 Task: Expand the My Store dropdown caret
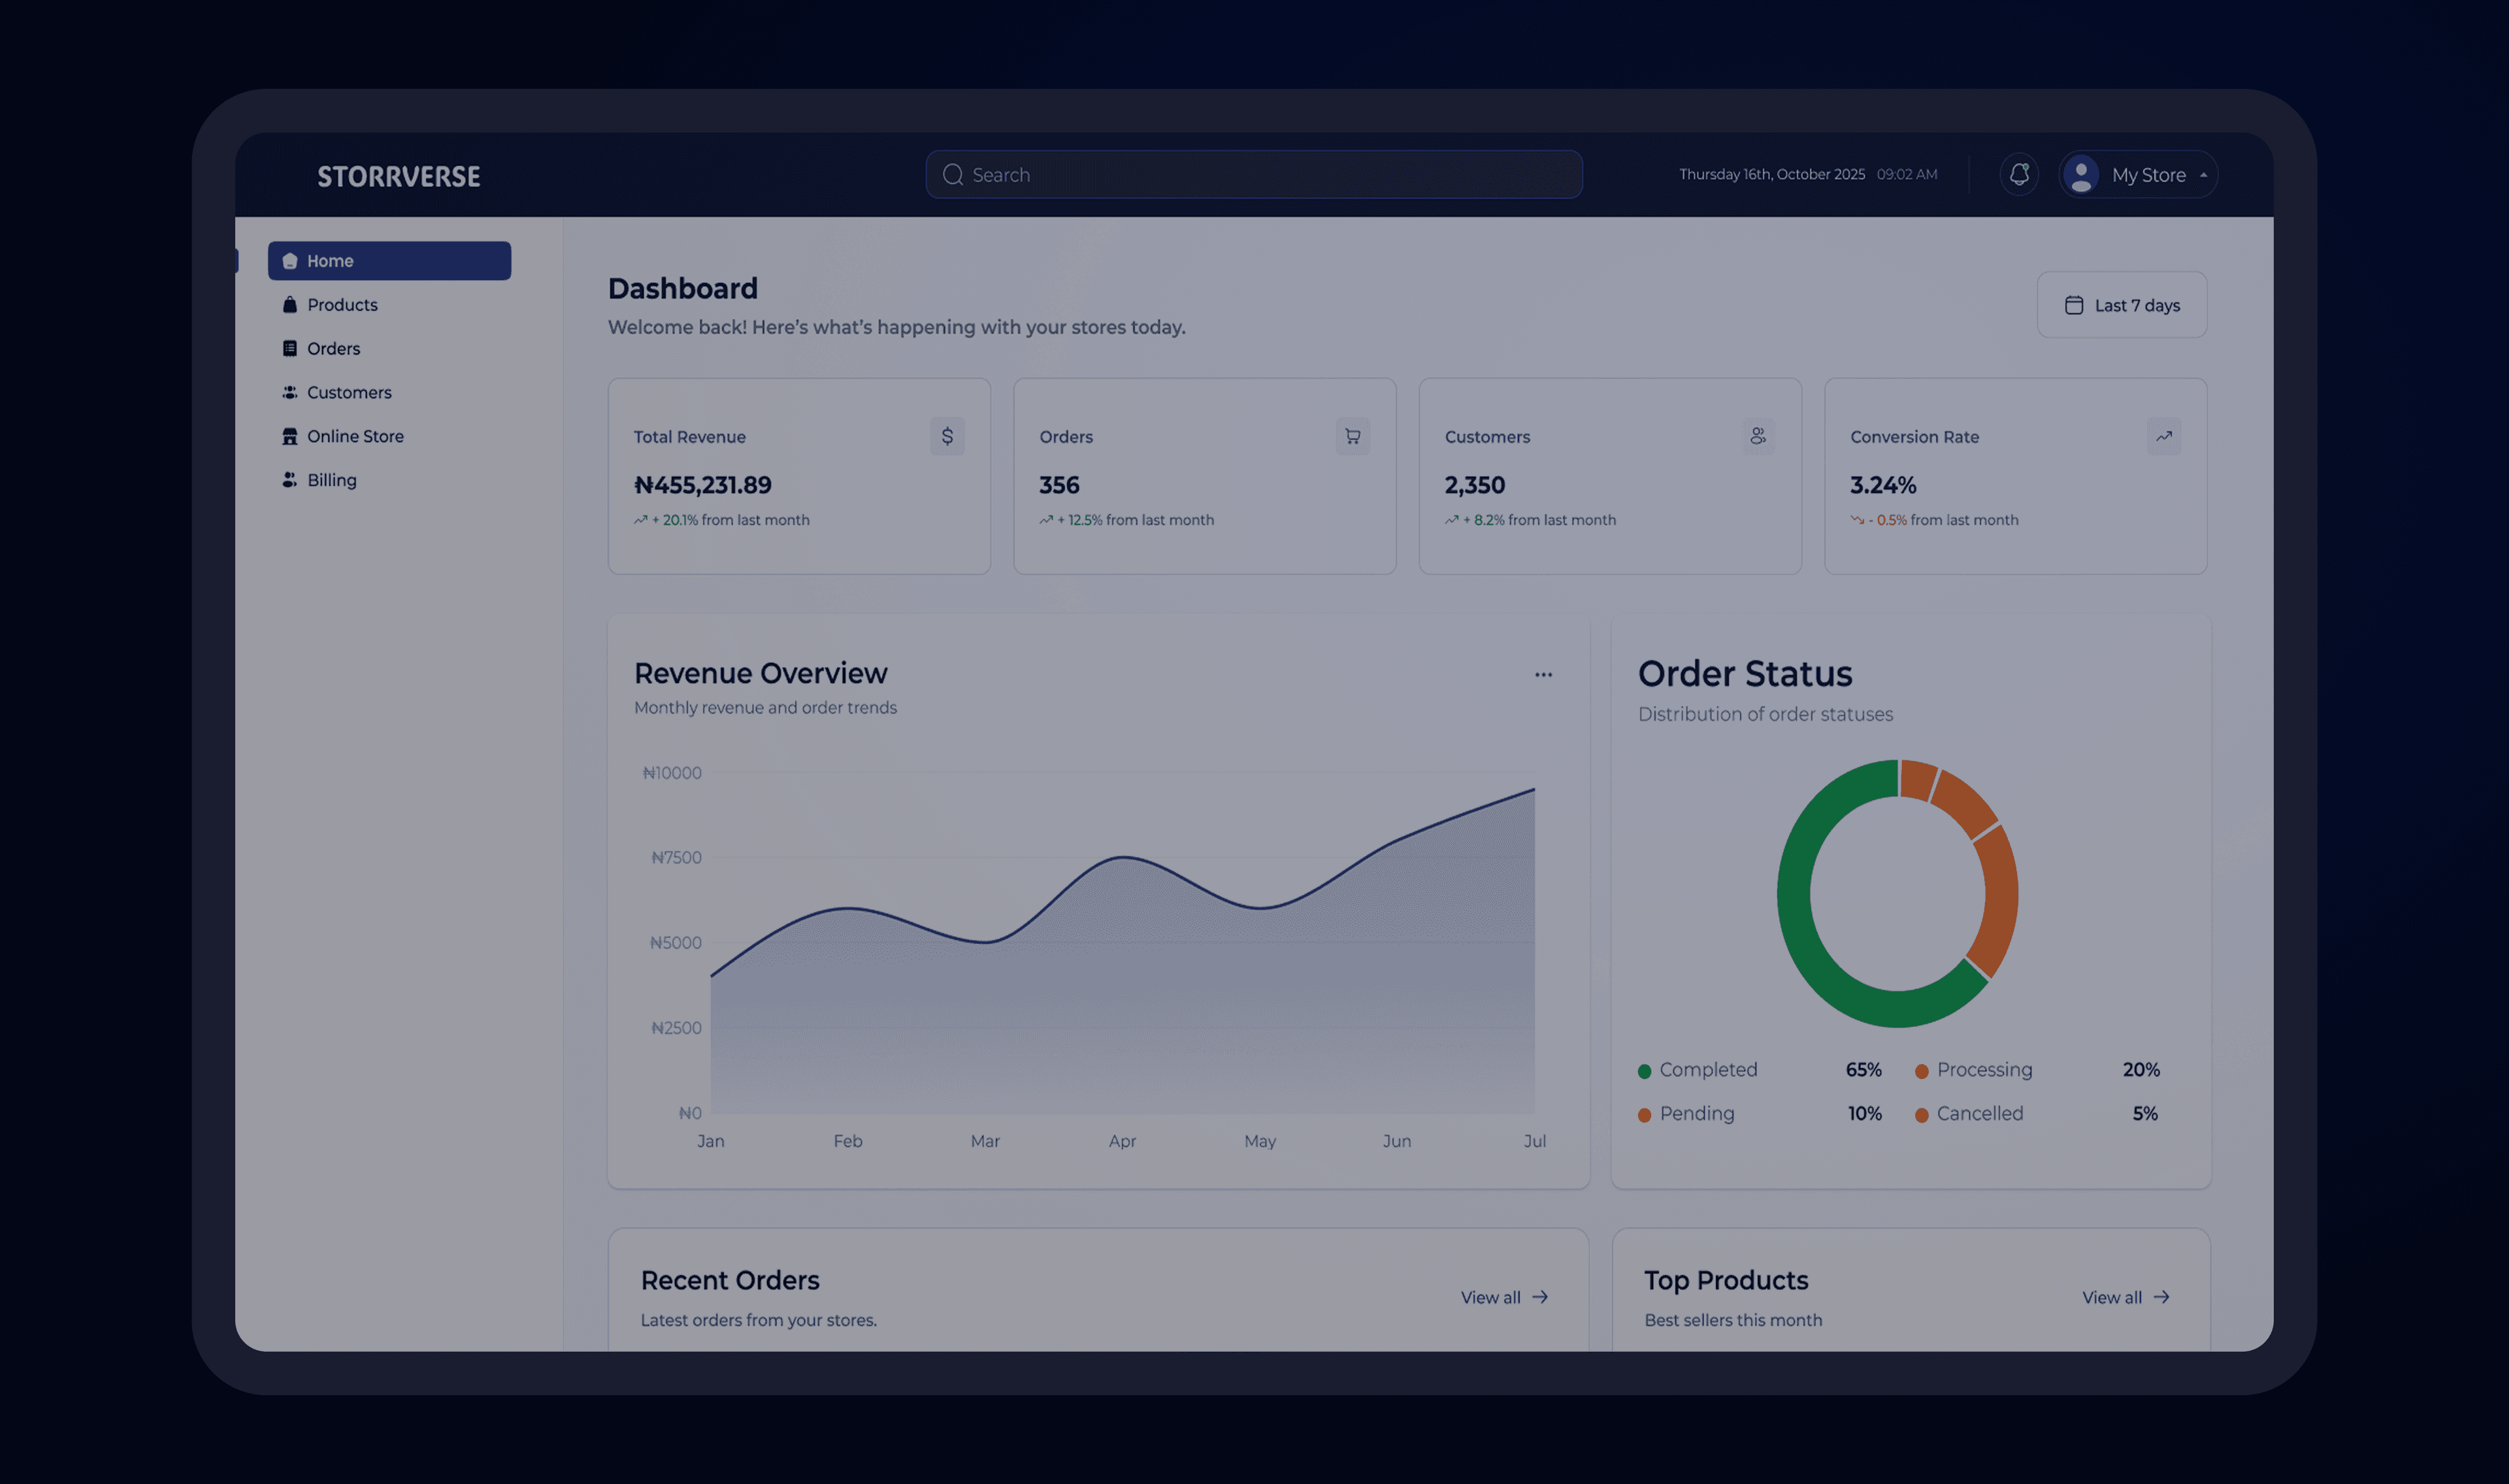pos(2203,175)
